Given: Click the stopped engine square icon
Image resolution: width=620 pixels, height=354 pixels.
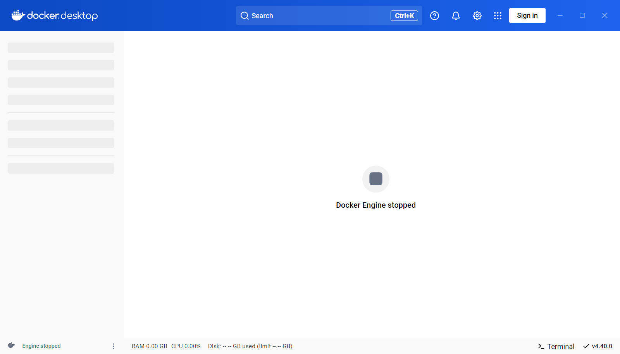Looking at the screenshot, I should (376, 179).
